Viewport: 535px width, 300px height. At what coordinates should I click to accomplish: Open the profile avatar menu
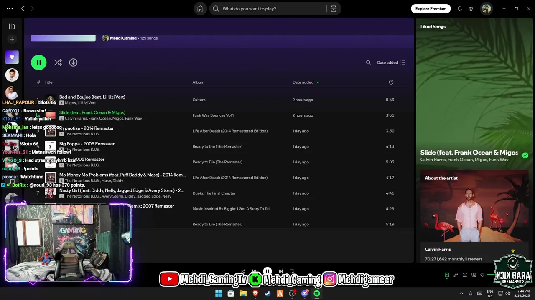(487, 8)
